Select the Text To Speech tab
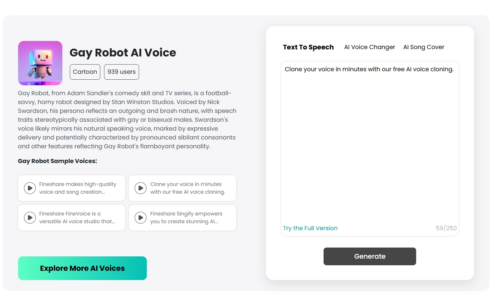 [x=308, y=47]
